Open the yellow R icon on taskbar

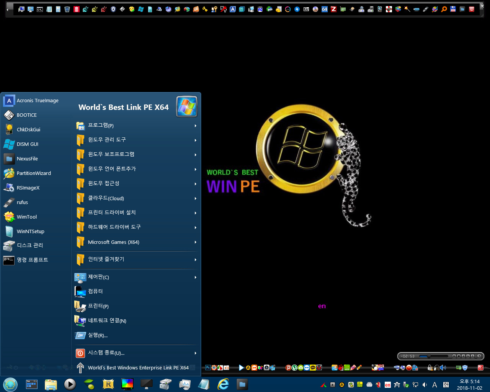(x=108, y=384)
